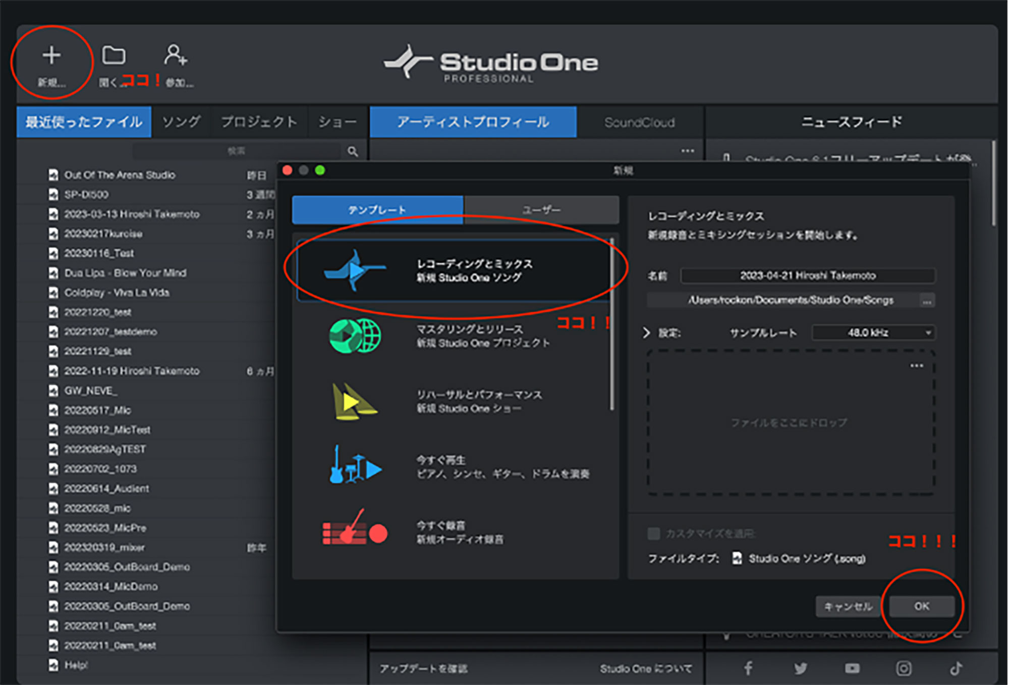Open the TikTok icon in the footer
This screenshot has height=685, width=1009.
click(x=956, y=668)
